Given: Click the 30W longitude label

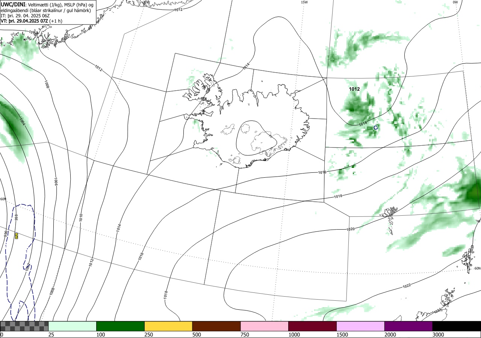Looking at the screenshot, I should click(146, 2).
